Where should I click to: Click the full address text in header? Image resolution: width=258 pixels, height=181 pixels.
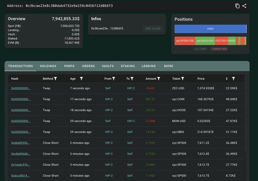(x=69, y=6)
